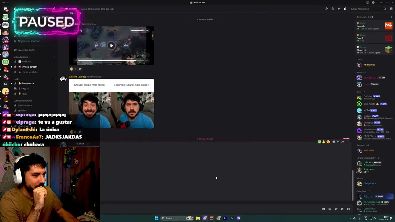Open Discord direct messages home icon
395x222 pixels.
pyautogui.click(x=6, y=9)
